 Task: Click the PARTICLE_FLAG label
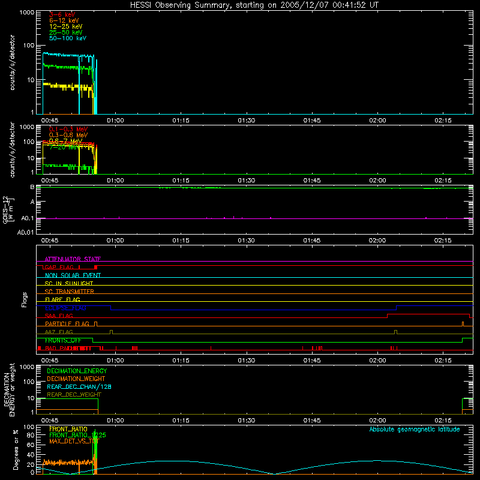(67, 324)
